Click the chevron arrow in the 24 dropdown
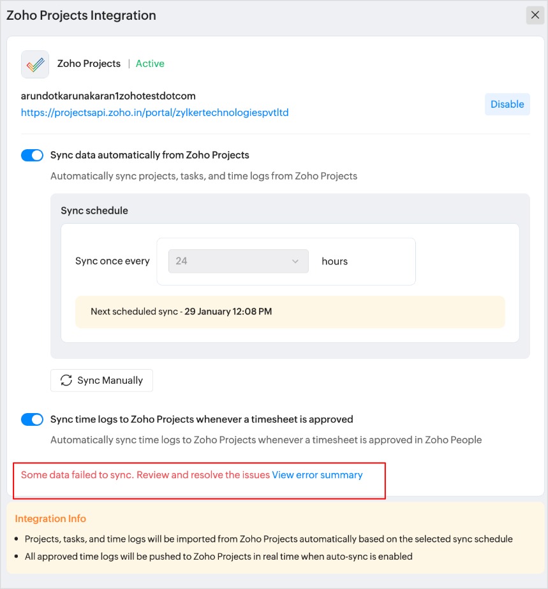The height and width of the screenshot is (589, 548). tap(295, 261)
